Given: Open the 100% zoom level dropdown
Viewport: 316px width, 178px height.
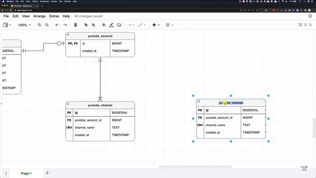Looking at the screenshot, I should coord(24,25).
